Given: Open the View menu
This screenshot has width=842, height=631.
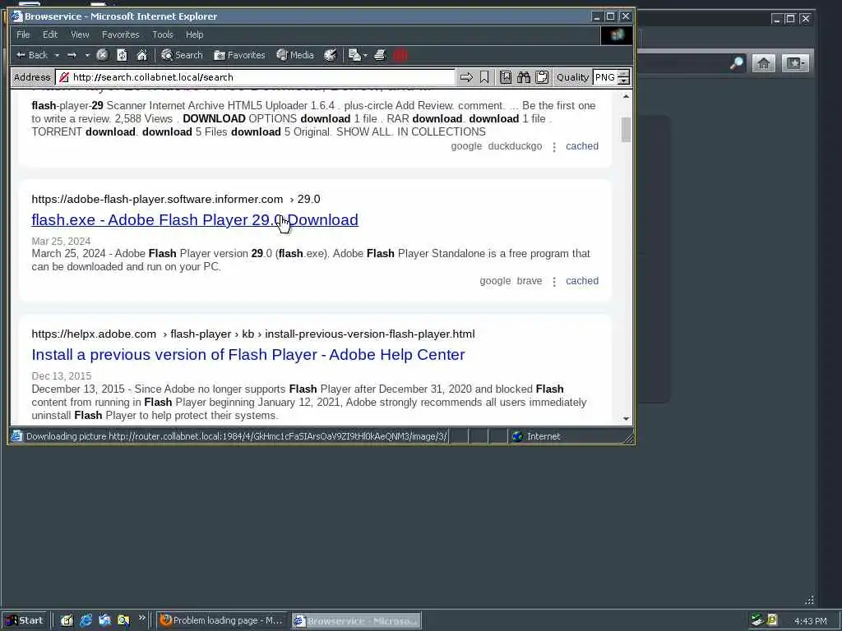Looking at the screenshot, I should click(80, 35).
